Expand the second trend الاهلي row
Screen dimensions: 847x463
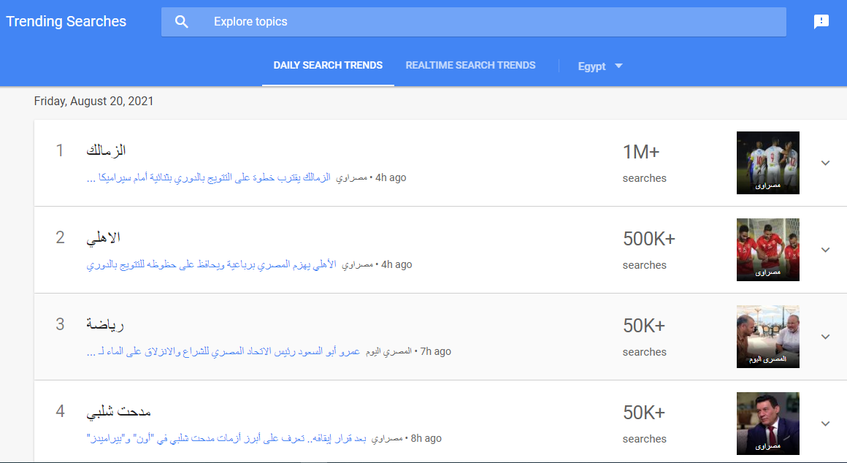(x=825, y=250)
